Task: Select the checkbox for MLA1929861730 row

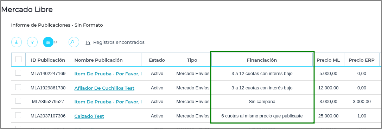Action: point(18,87)
